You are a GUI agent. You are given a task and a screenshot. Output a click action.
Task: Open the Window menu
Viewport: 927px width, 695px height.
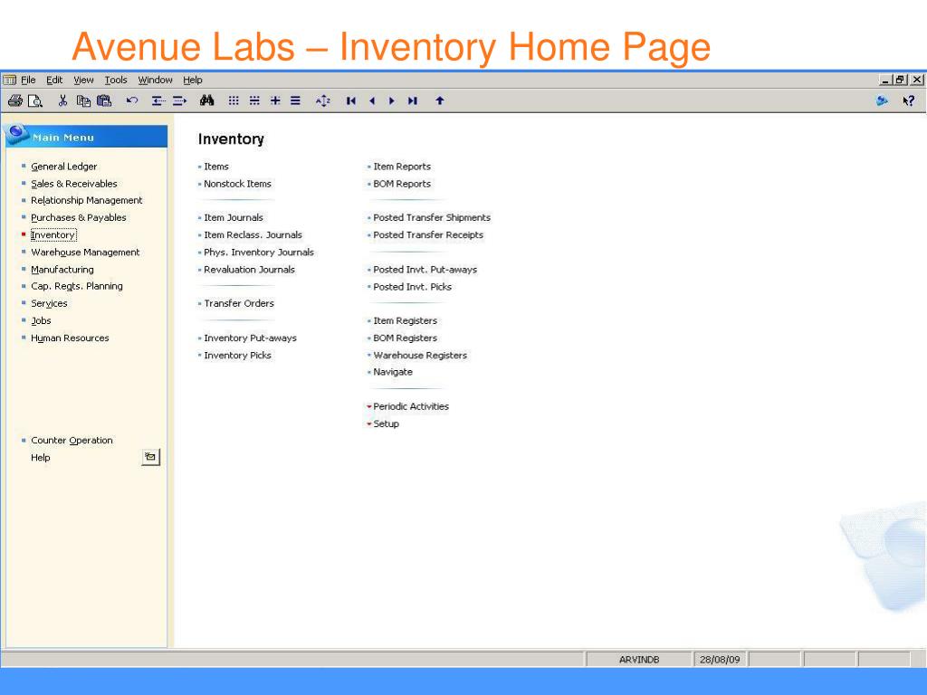155,80
